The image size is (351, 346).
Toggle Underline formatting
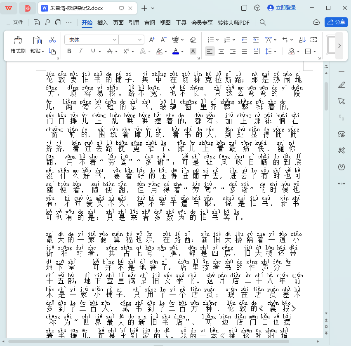tap(93, 51)
